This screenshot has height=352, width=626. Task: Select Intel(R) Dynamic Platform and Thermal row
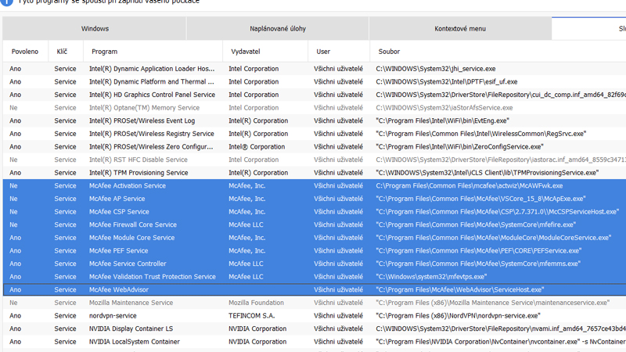315,81
